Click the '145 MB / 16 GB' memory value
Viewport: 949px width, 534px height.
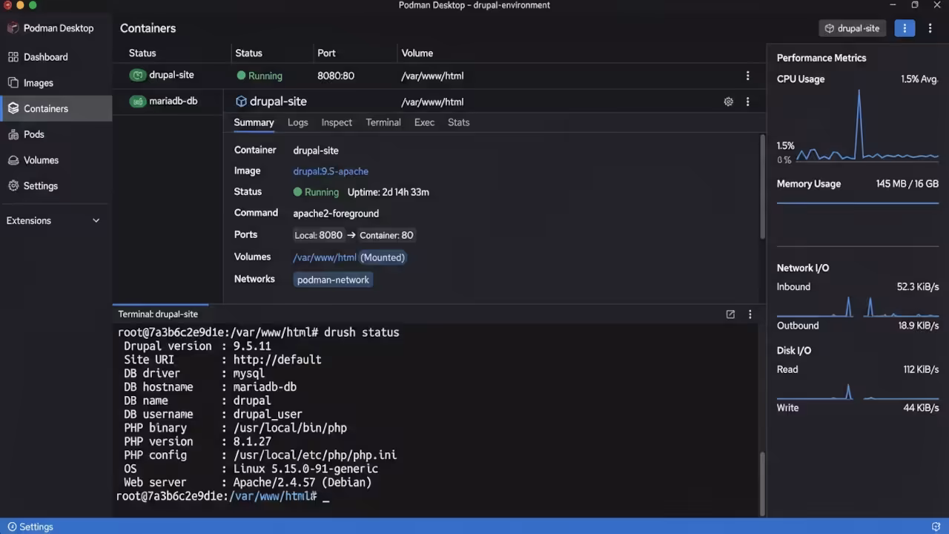point(907,184)
